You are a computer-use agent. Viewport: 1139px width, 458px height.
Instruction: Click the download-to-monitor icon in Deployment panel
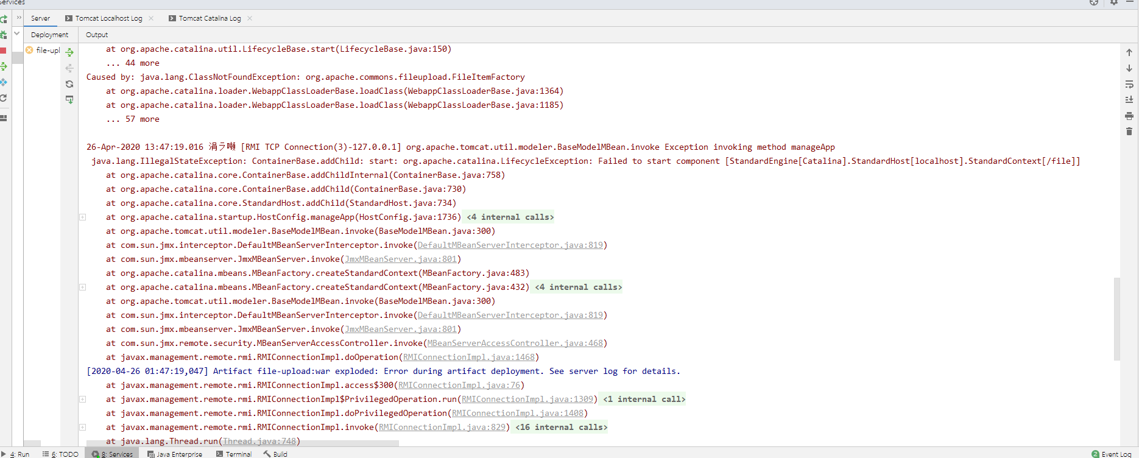click(69, 99)
